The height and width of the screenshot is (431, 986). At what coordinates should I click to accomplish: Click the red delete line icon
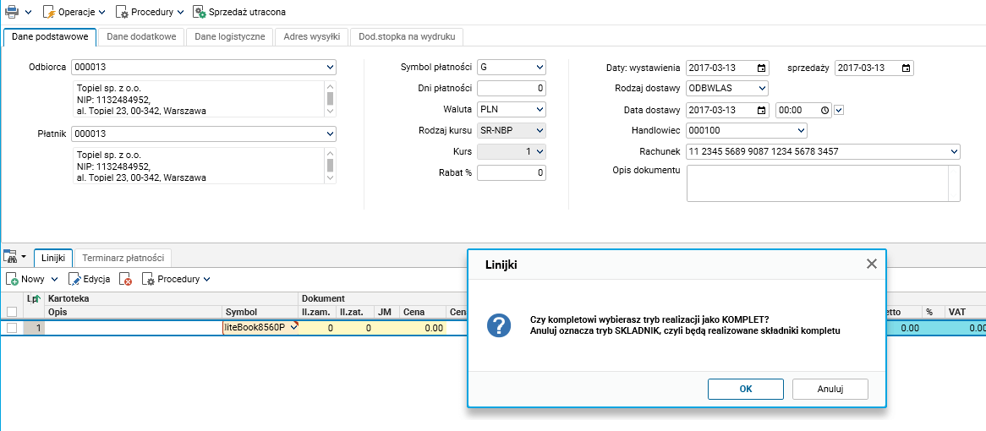126,279
